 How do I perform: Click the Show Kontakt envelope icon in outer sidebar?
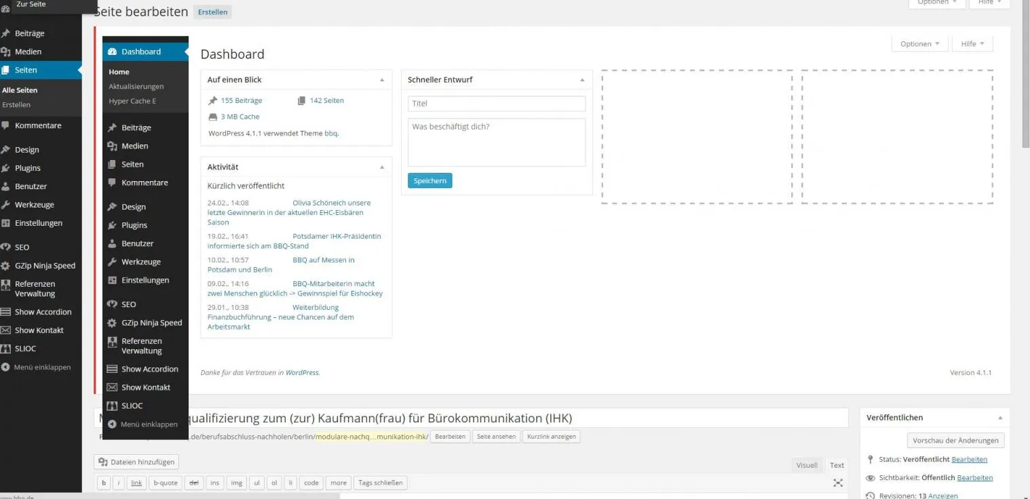coord(5,330)
